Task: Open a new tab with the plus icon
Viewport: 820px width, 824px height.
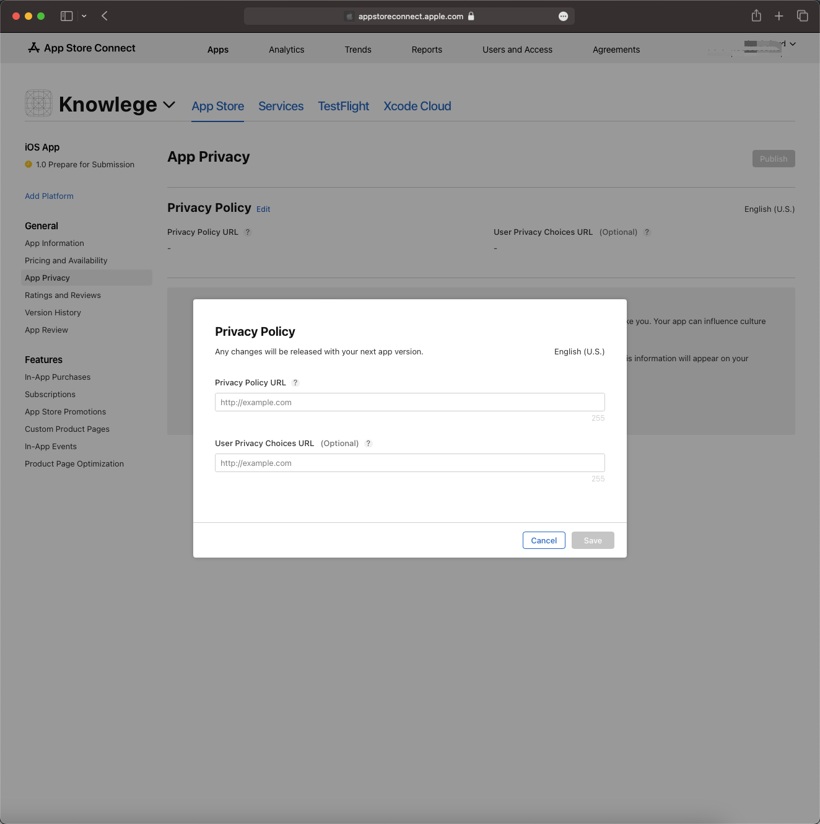Action: pyautogui.click(x=779, y=16)
